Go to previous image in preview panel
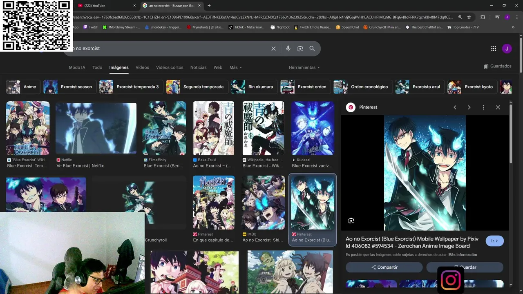The height and width of the screenshot is (294, 523). 455,107
